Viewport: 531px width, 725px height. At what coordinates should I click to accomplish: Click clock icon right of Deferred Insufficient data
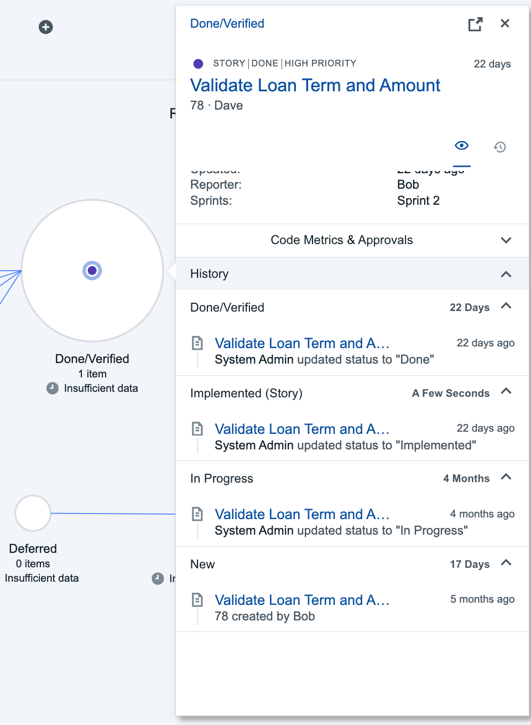[x=158, y=578]
